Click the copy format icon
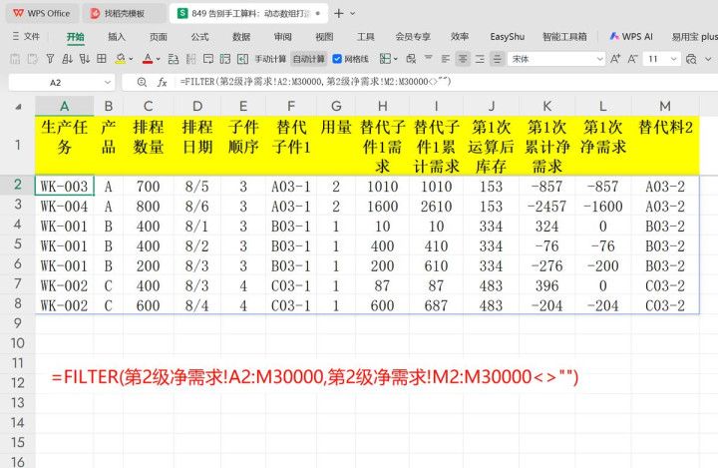The image size is (718, 468). tap(33, 59)
